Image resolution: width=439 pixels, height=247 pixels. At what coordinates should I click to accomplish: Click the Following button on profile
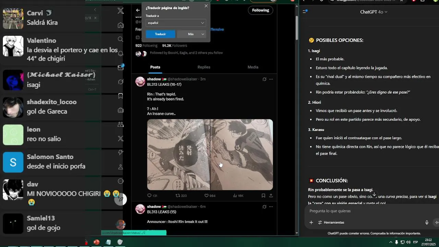tap(261, 10)
